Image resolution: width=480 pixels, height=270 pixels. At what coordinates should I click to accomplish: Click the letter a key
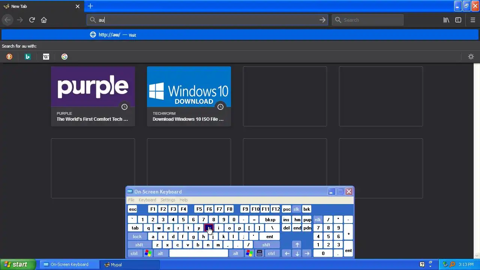(153, 237)
